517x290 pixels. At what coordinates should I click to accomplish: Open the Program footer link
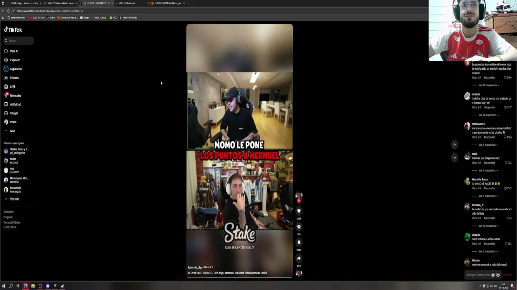pyautogui.click(x=8, y=217)
